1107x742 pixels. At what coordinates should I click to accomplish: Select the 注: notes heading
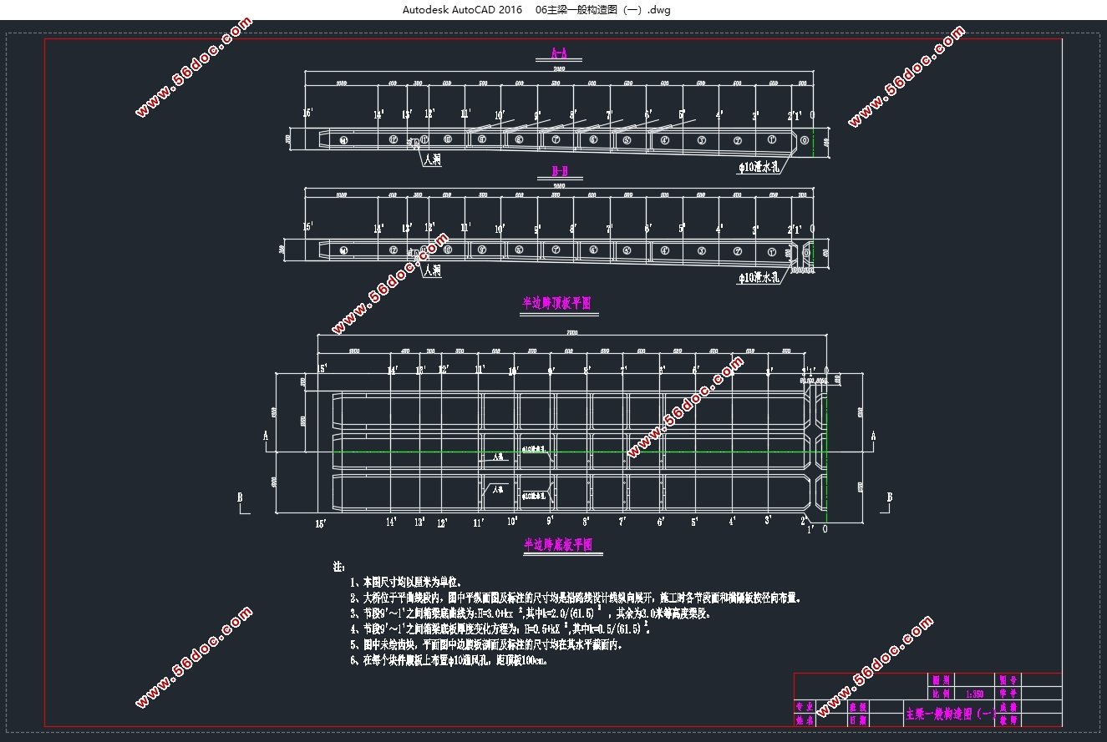click(x=338, y=567)
